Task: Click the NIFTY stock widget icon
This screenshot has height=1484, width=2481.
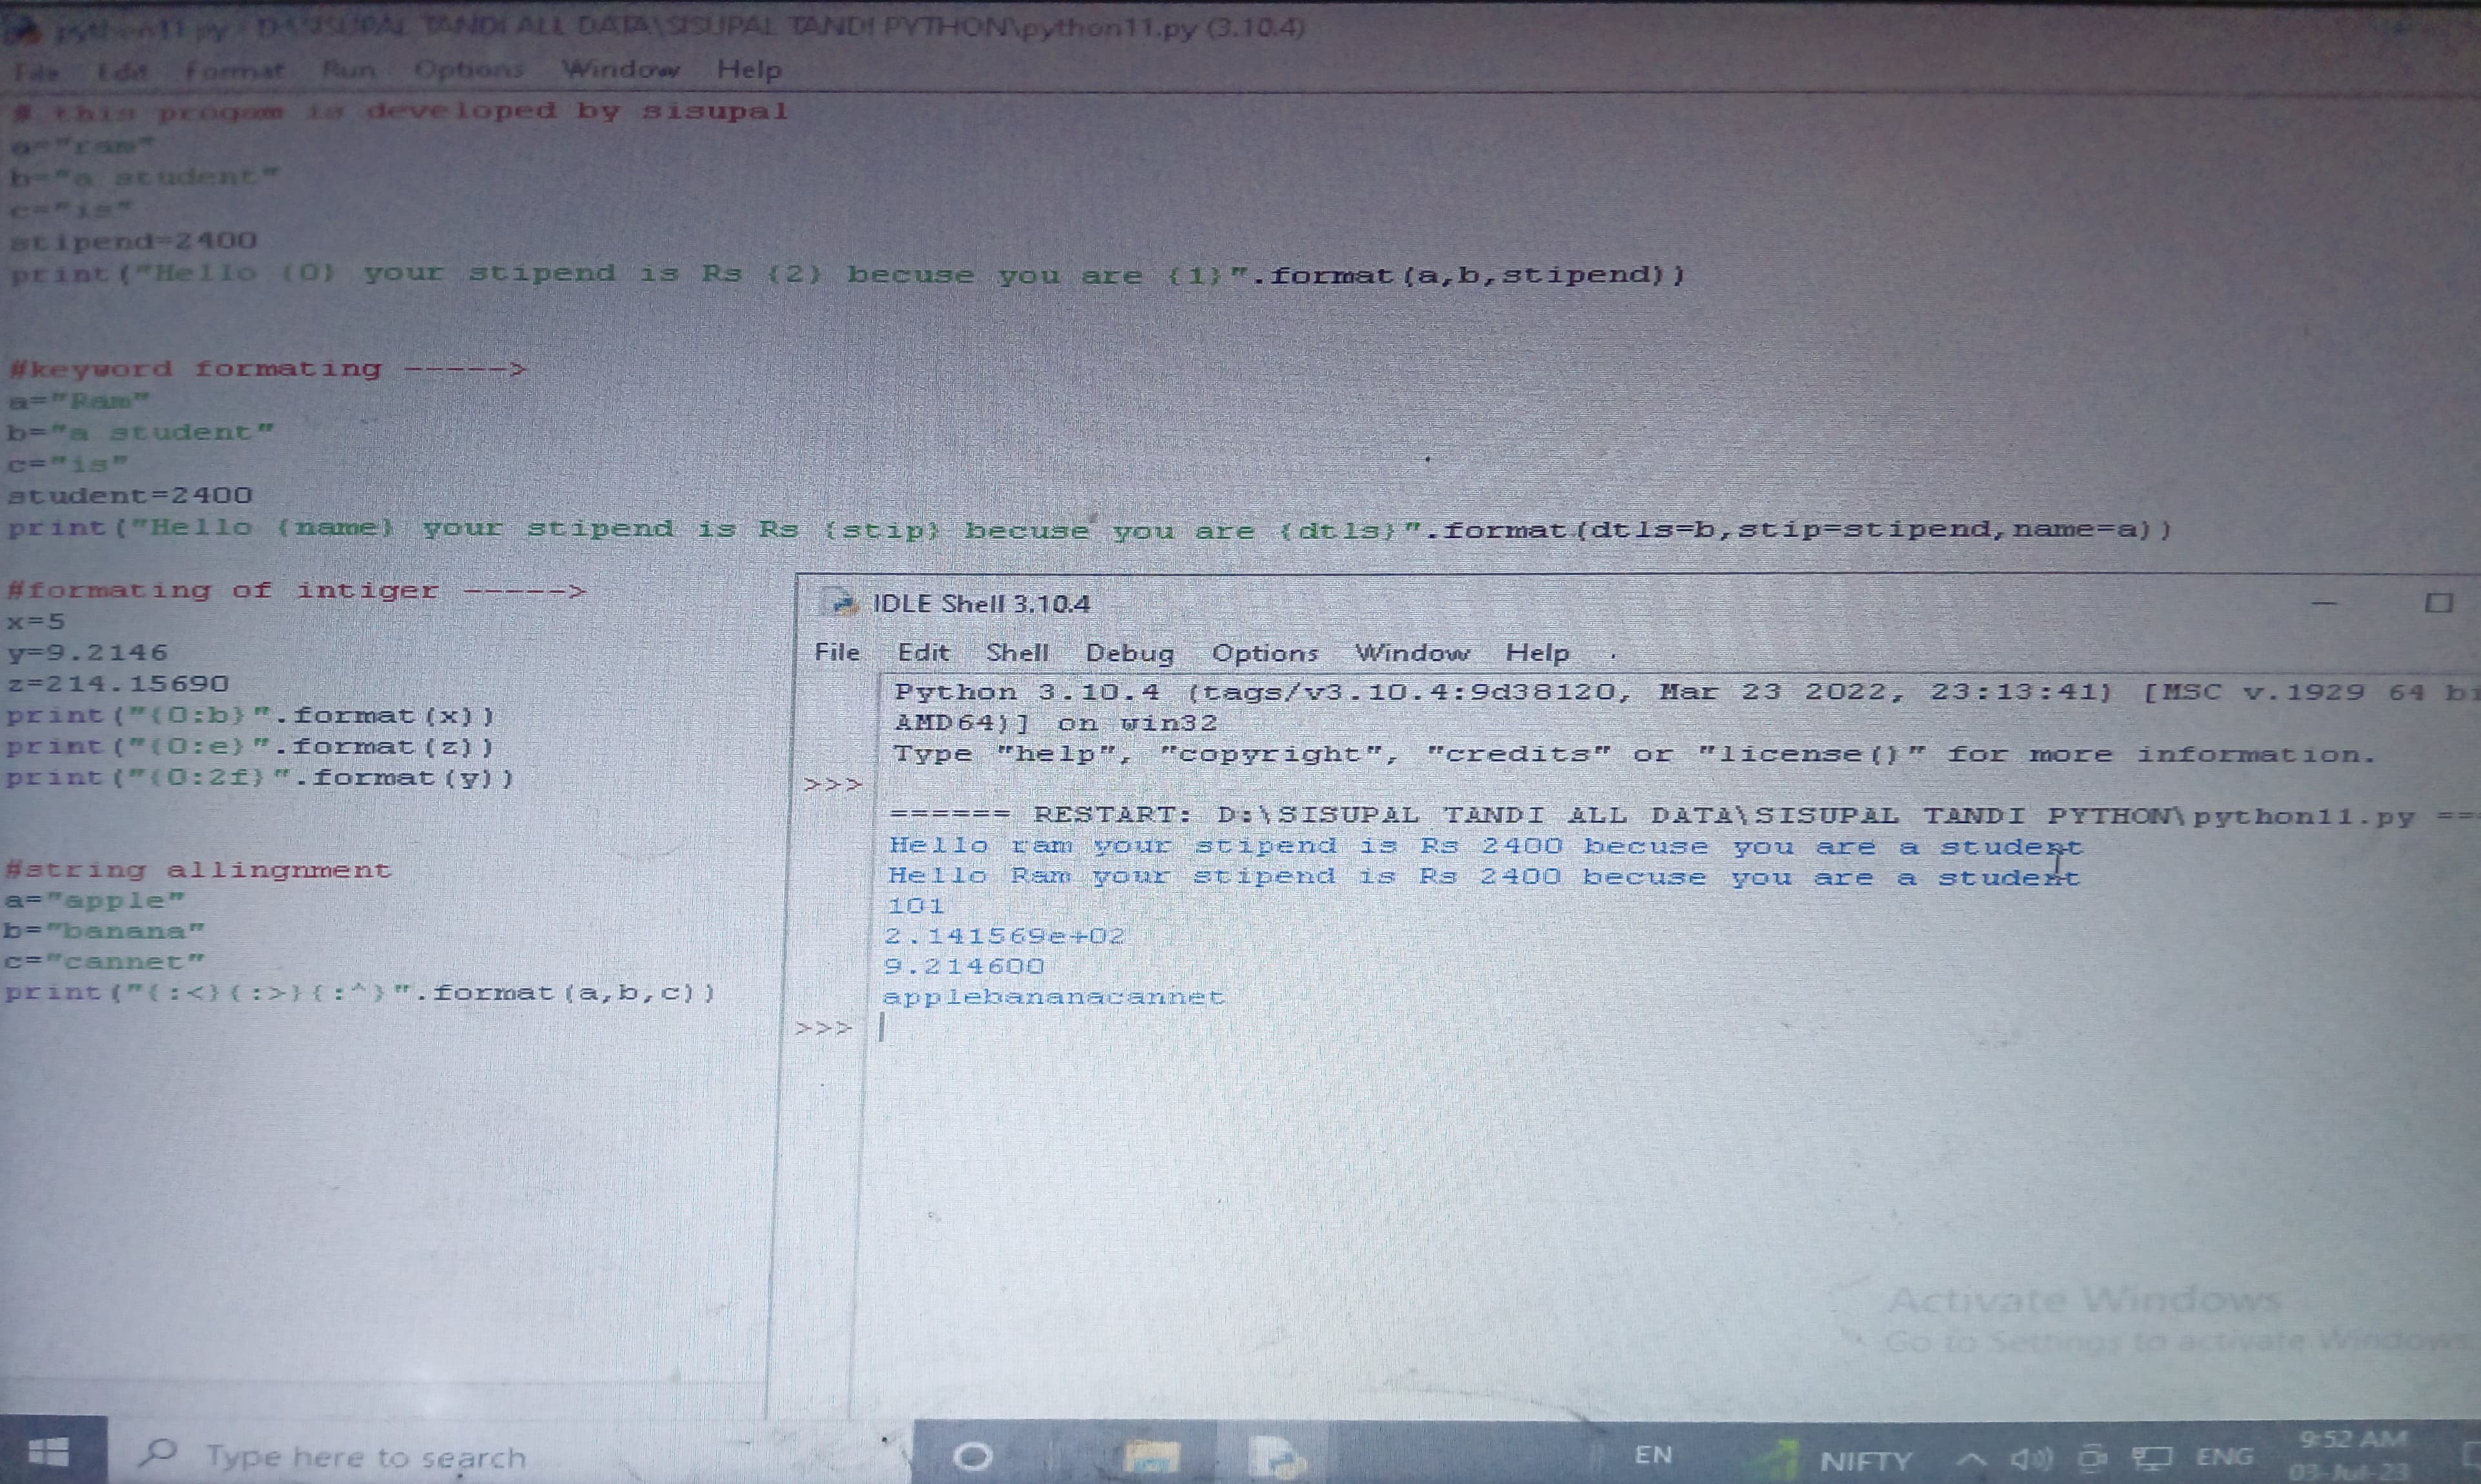Action: click(x=1775, y=1458)
